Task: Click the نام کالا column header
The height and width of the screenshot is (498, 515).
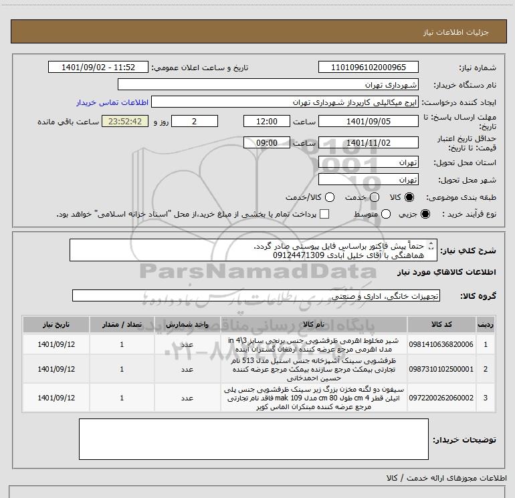Action: pos(314,325)
